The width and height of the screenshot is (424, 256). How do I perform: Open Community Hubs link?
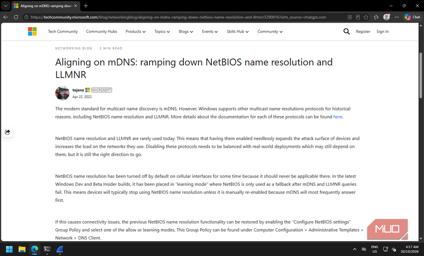point(101,31)
